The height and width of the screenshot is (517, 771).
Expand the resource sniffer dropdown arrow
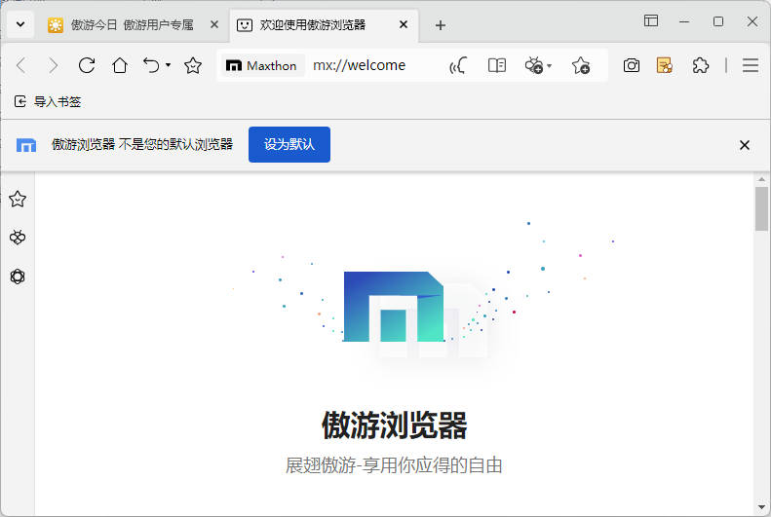tap(550, 66)
